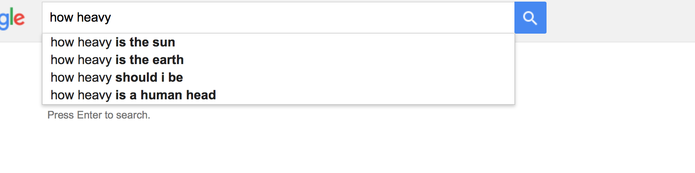Place cursor after 'heavy' in the search box

(111, 18)
